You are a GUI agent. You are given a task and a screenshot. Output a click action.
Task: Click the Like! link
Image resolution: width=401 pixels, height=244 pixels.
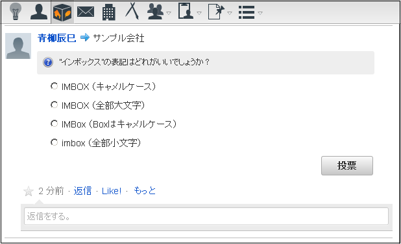point(112,191)
